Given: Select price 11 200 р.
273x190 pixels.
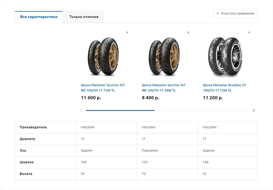Looking at the screenshot, I should (213, 98).
